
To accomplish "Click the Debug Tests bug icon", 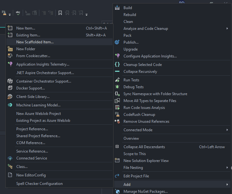I will pyautogui.click(x=117, y=87).
